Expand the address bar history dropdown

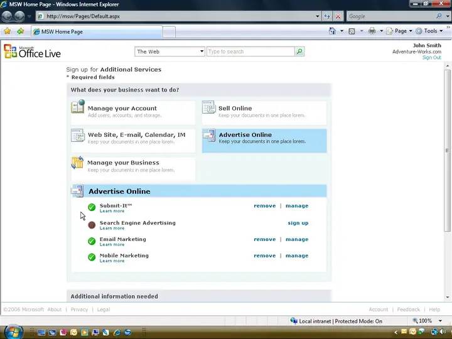pyautogui.click(x=318, y=16)
